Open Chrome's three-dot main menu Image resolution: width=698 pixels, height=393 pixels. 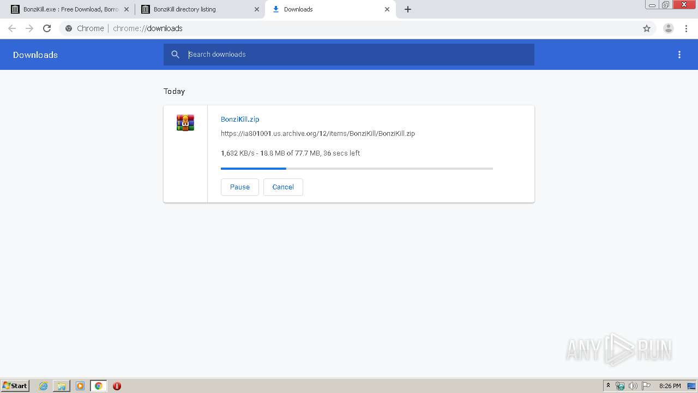pyautogui.click(x=687, y=28)
